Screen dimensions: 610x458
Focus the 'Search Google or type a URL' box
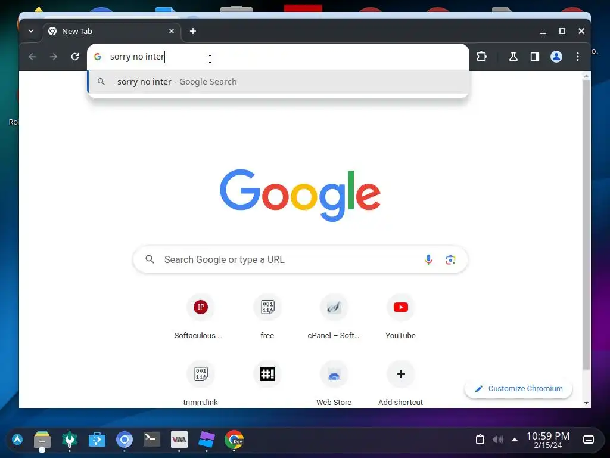[300, 259]
